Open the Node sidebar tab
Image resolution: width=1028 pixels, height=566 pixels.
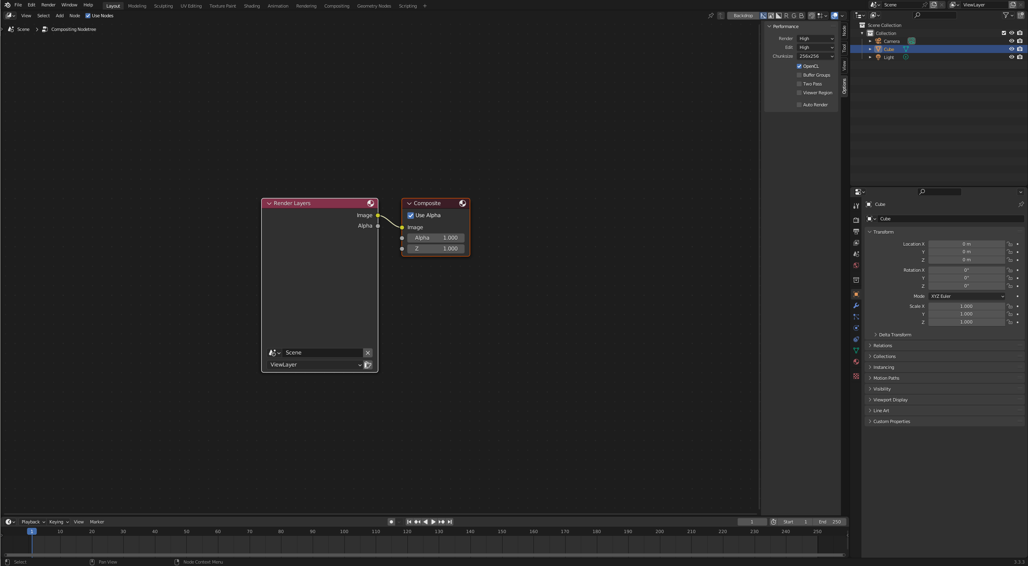click(844, 31)
